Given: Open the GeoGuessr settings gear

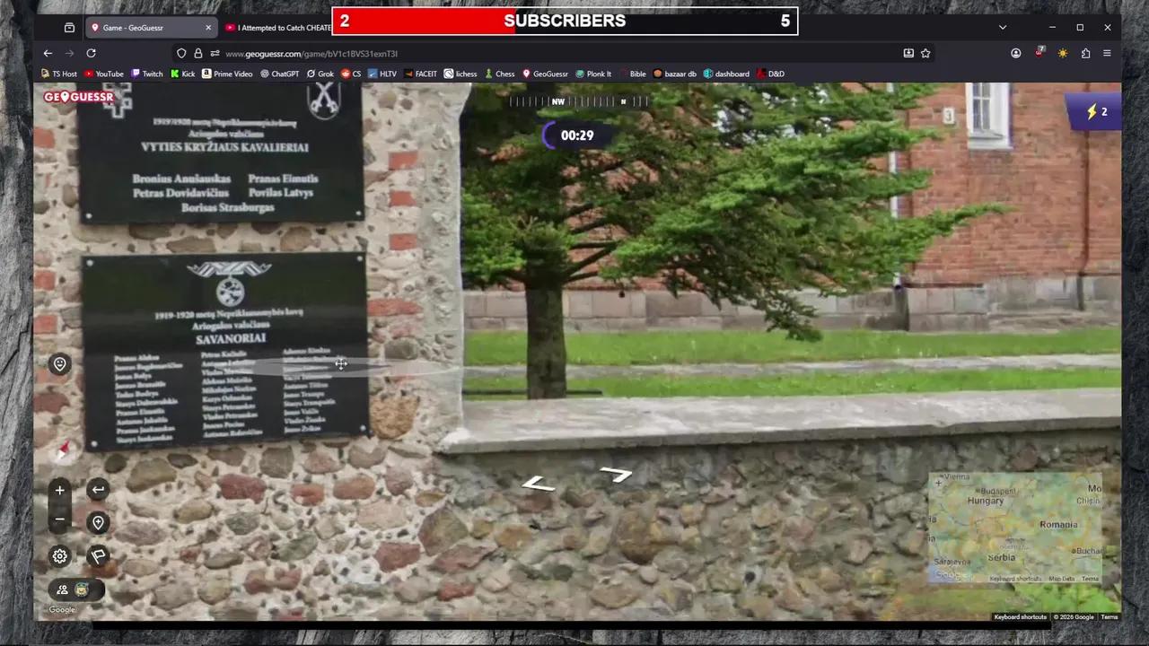Looking at the screenshot, I should 59,556.
